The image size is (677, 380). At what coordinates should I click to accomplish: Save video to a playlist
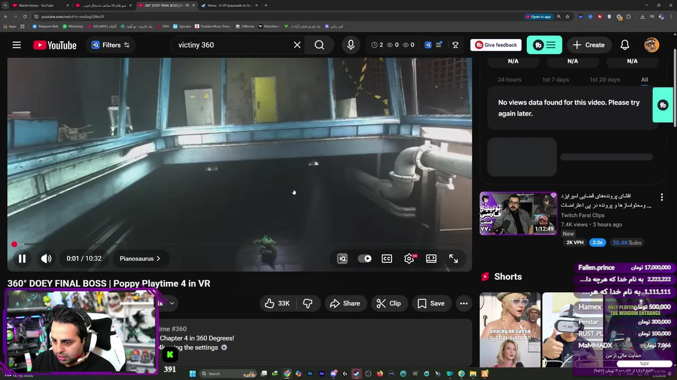431,303
